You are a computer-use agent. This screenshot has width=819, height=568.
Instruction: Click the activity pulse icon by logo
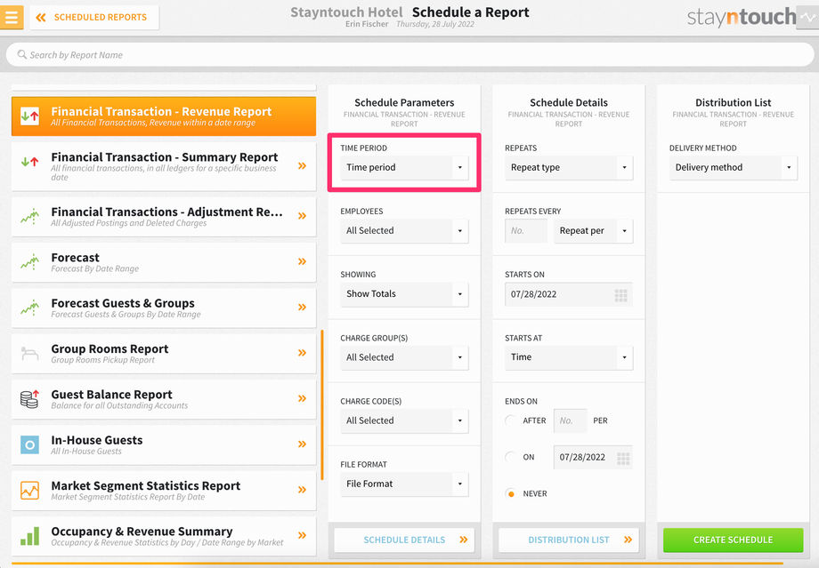point(807,17)
